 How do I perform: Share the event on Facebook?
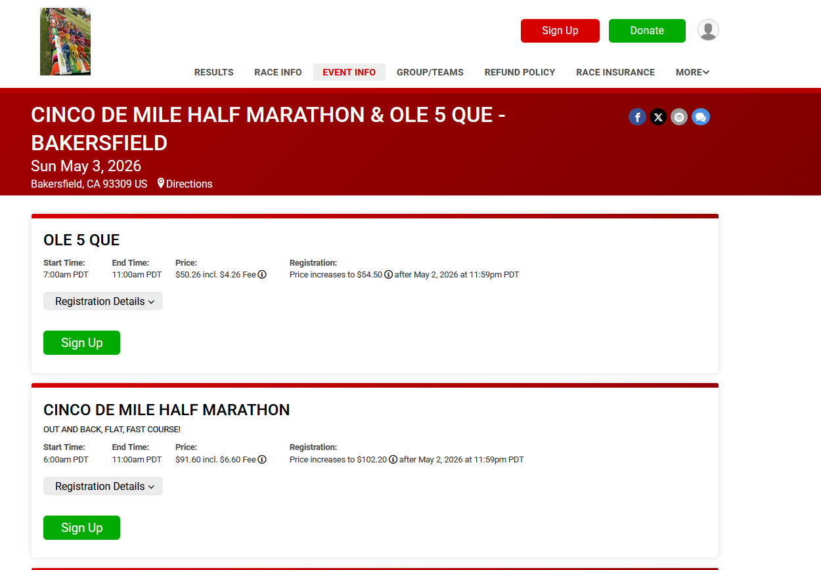[x=637, y=117]
